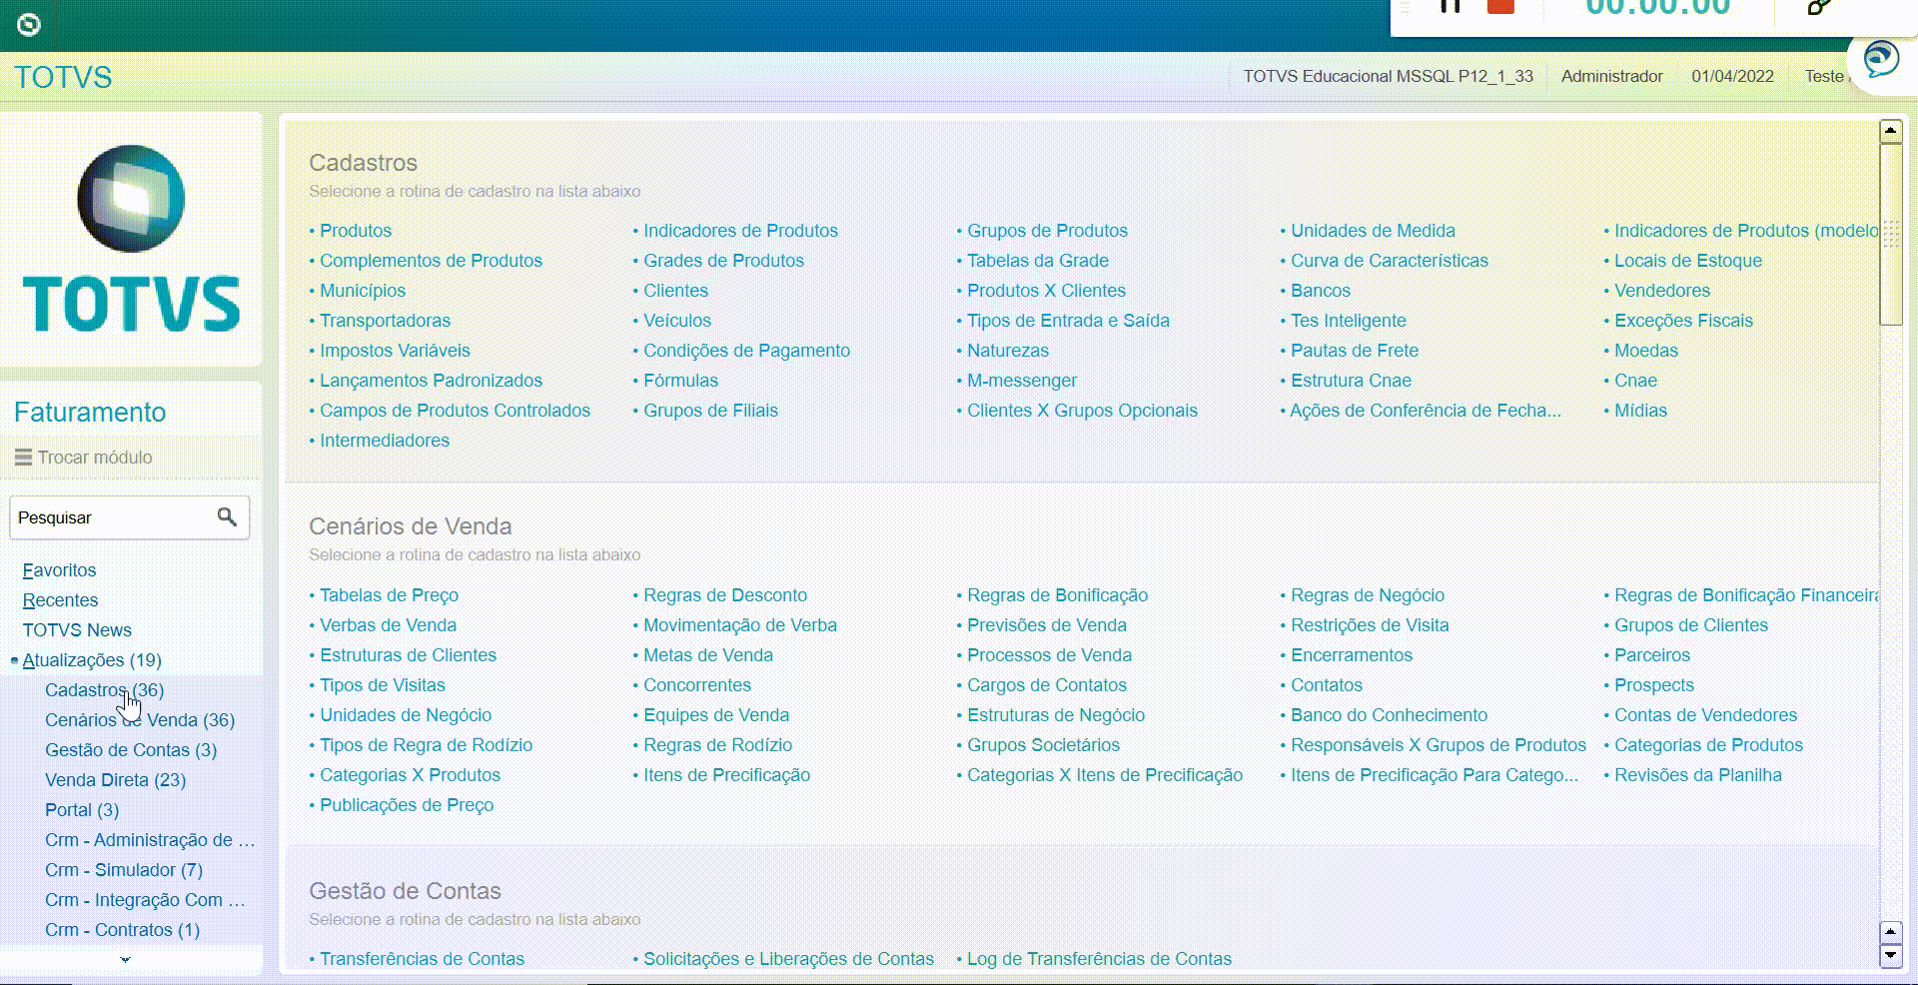Open the Tipos de Entrada e Saída link

[x=1068, y=321]
